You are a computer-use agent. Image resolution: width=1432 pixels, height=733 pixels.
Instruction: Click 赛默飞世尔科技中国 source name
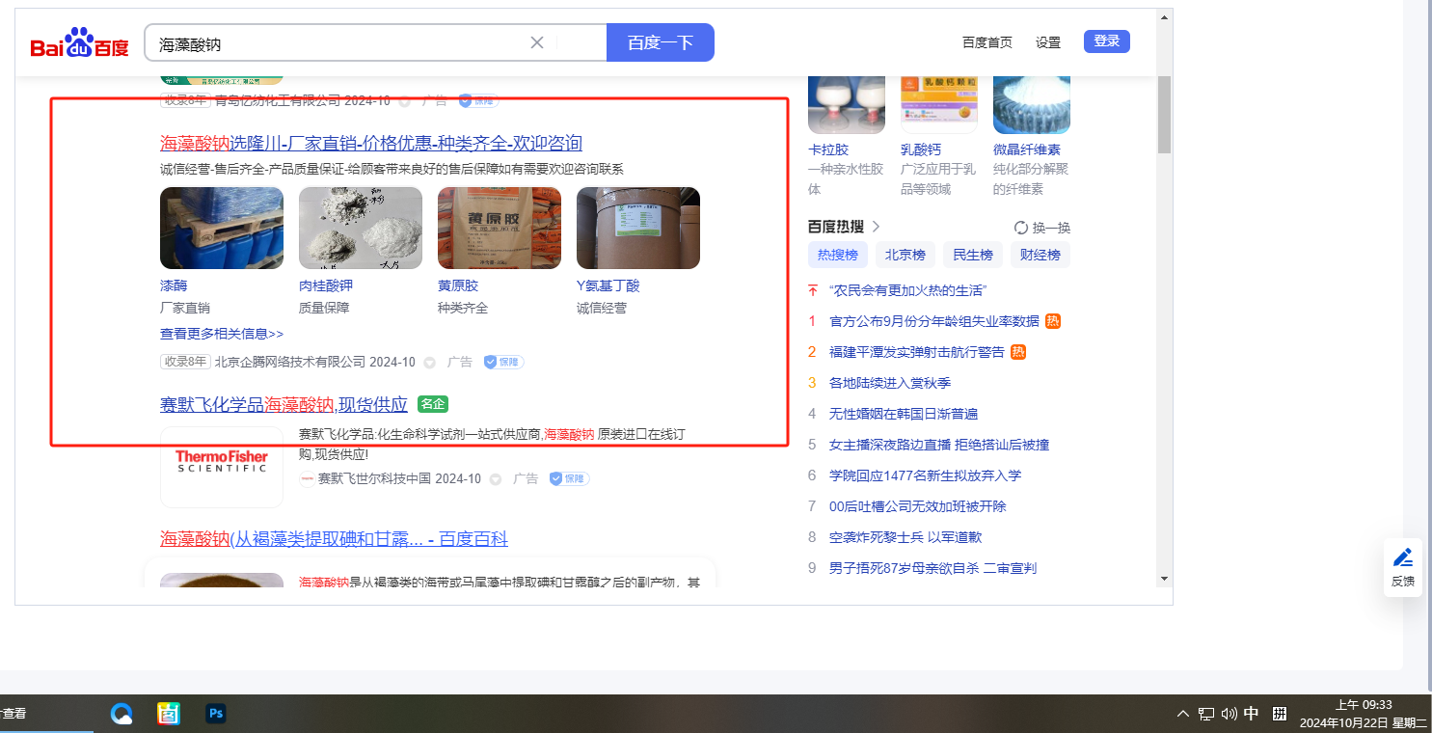point(374,478)
